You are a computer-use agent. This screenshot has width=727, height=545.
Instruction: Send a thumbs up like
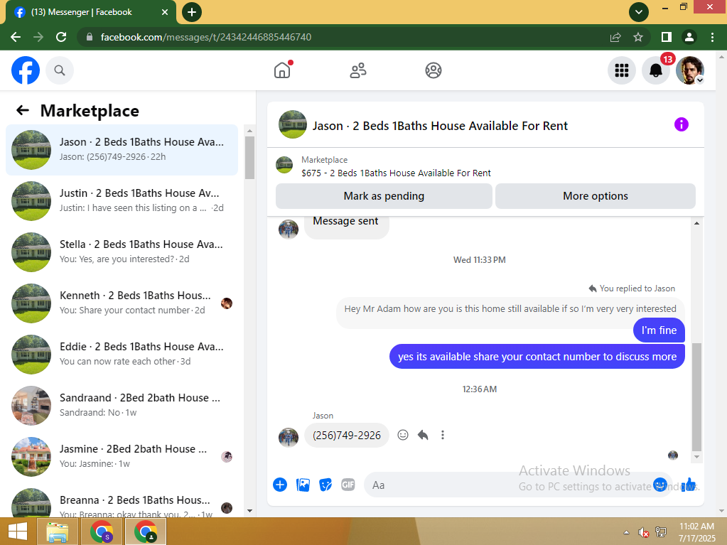(689, 485)
